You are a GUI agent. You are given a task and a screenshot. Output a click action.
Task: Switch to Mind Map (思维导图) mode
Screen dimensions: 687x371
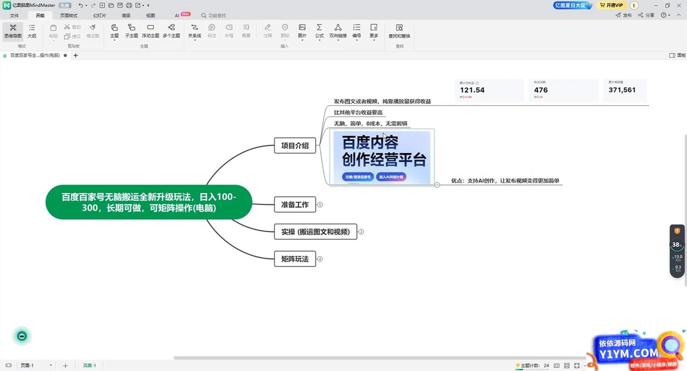(x=13, y=31)
